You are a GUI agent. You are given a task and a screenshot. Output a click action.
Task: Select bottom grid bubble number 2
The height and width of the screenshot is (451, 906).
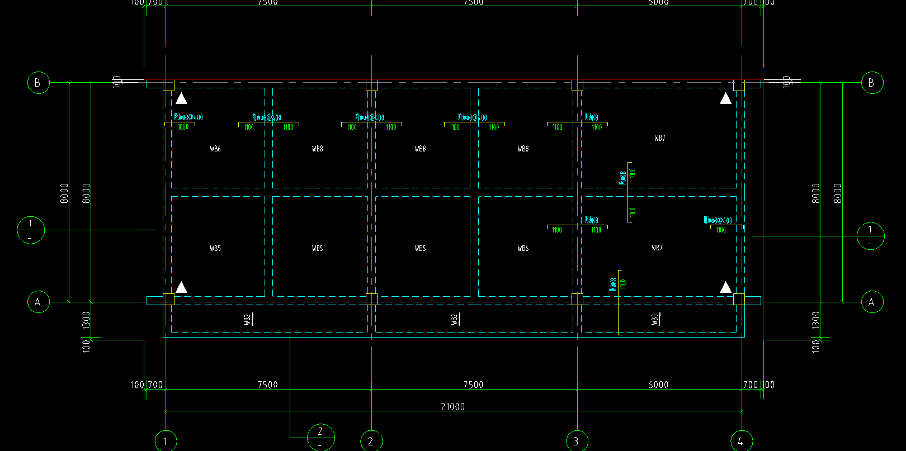pos(371,441)
